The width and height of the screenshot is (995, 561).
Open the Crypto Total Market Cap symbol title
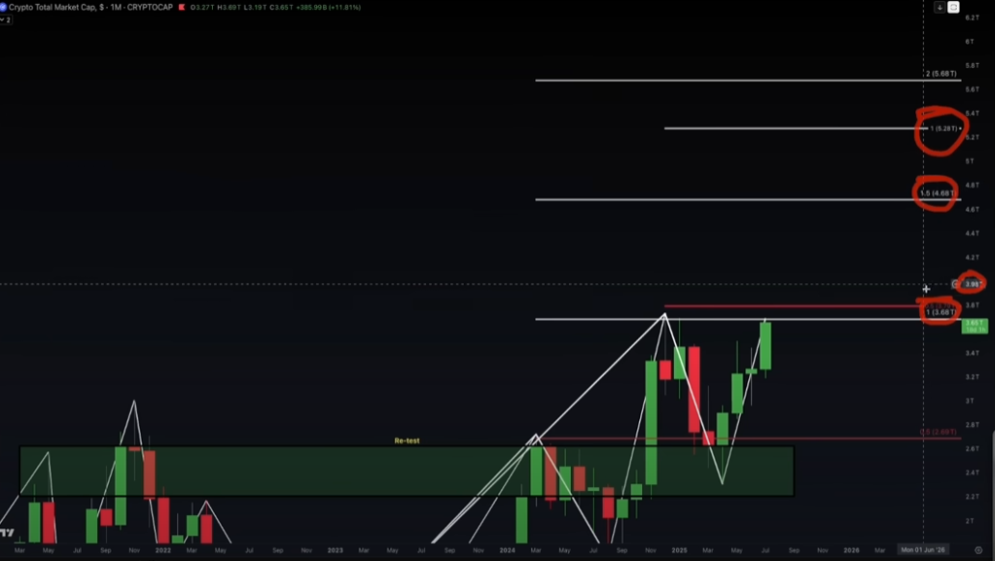tap(52, 7)
